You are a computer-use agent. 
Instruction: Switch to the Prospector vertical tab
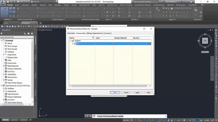click(35, 40)
